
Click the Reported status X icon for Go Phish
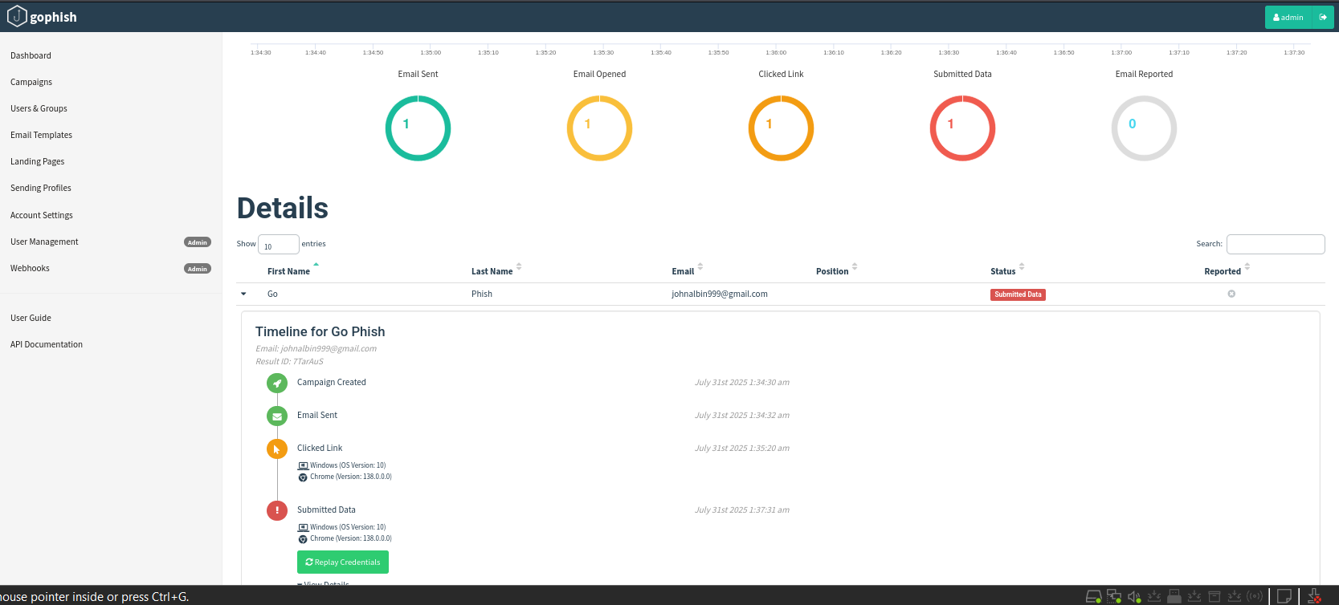click(x=1231, y=294)
